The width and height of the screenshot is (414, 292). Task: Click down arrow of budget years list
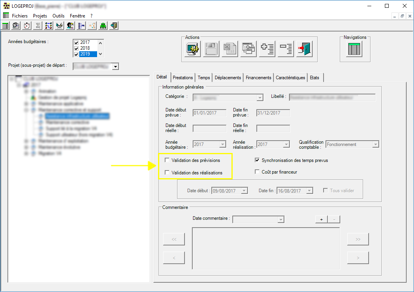(x=100, y=54)
